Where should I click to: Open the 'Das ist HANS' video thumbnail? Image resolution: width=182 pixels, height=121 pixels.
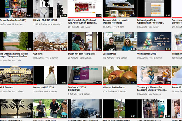coord(120,41)
